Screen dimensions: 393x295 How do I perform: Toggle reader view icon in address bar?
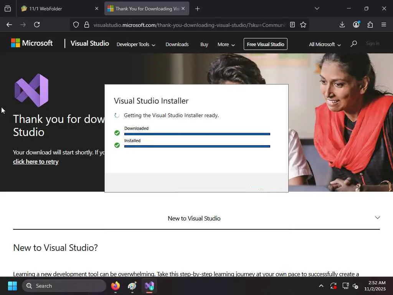coord(292,25)
